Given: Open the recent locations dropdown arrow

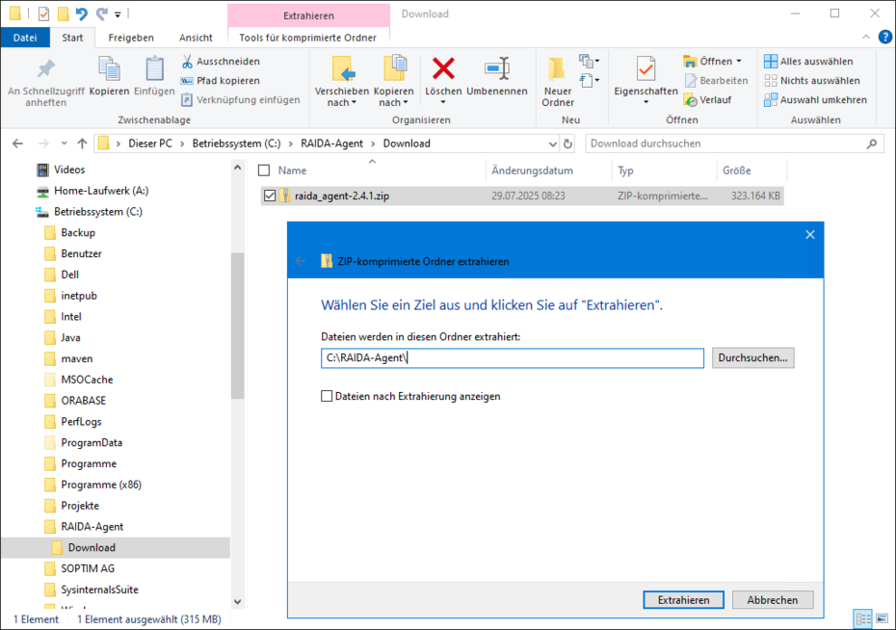Looking at the screenshot, I should [64, 144].
